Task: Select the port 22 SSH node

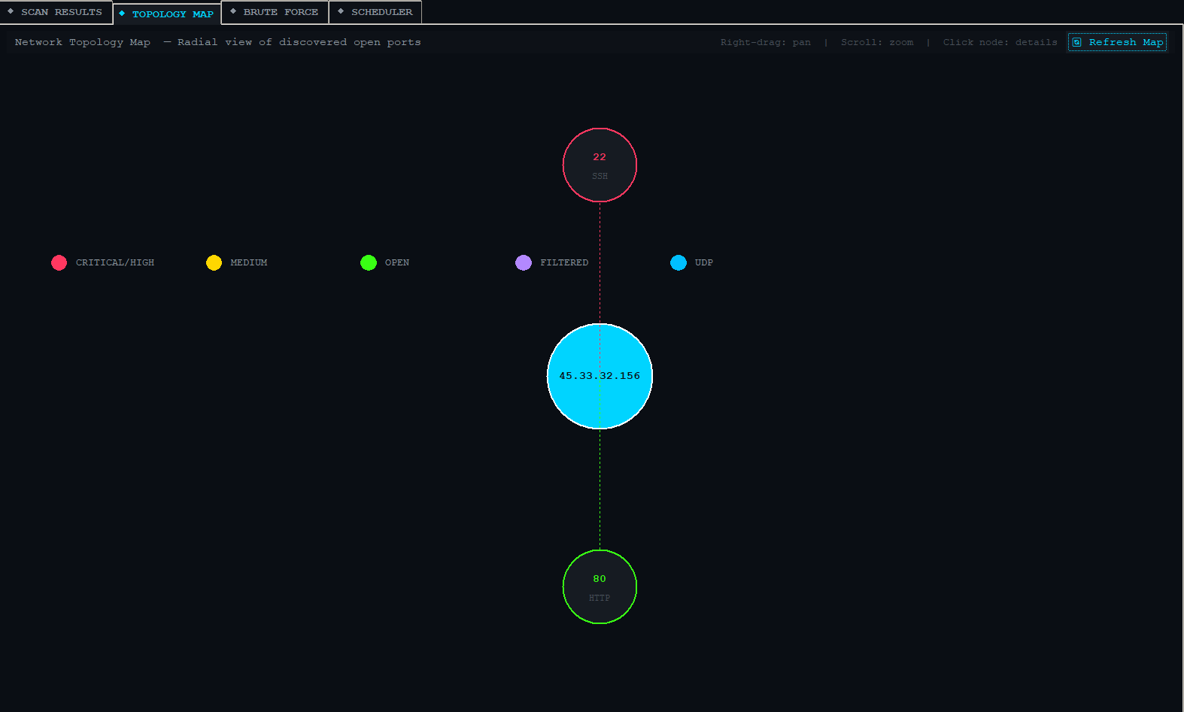Action: coord(600,165)
